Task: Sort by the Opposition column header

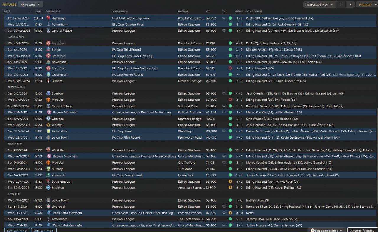Action: [53, 12]
